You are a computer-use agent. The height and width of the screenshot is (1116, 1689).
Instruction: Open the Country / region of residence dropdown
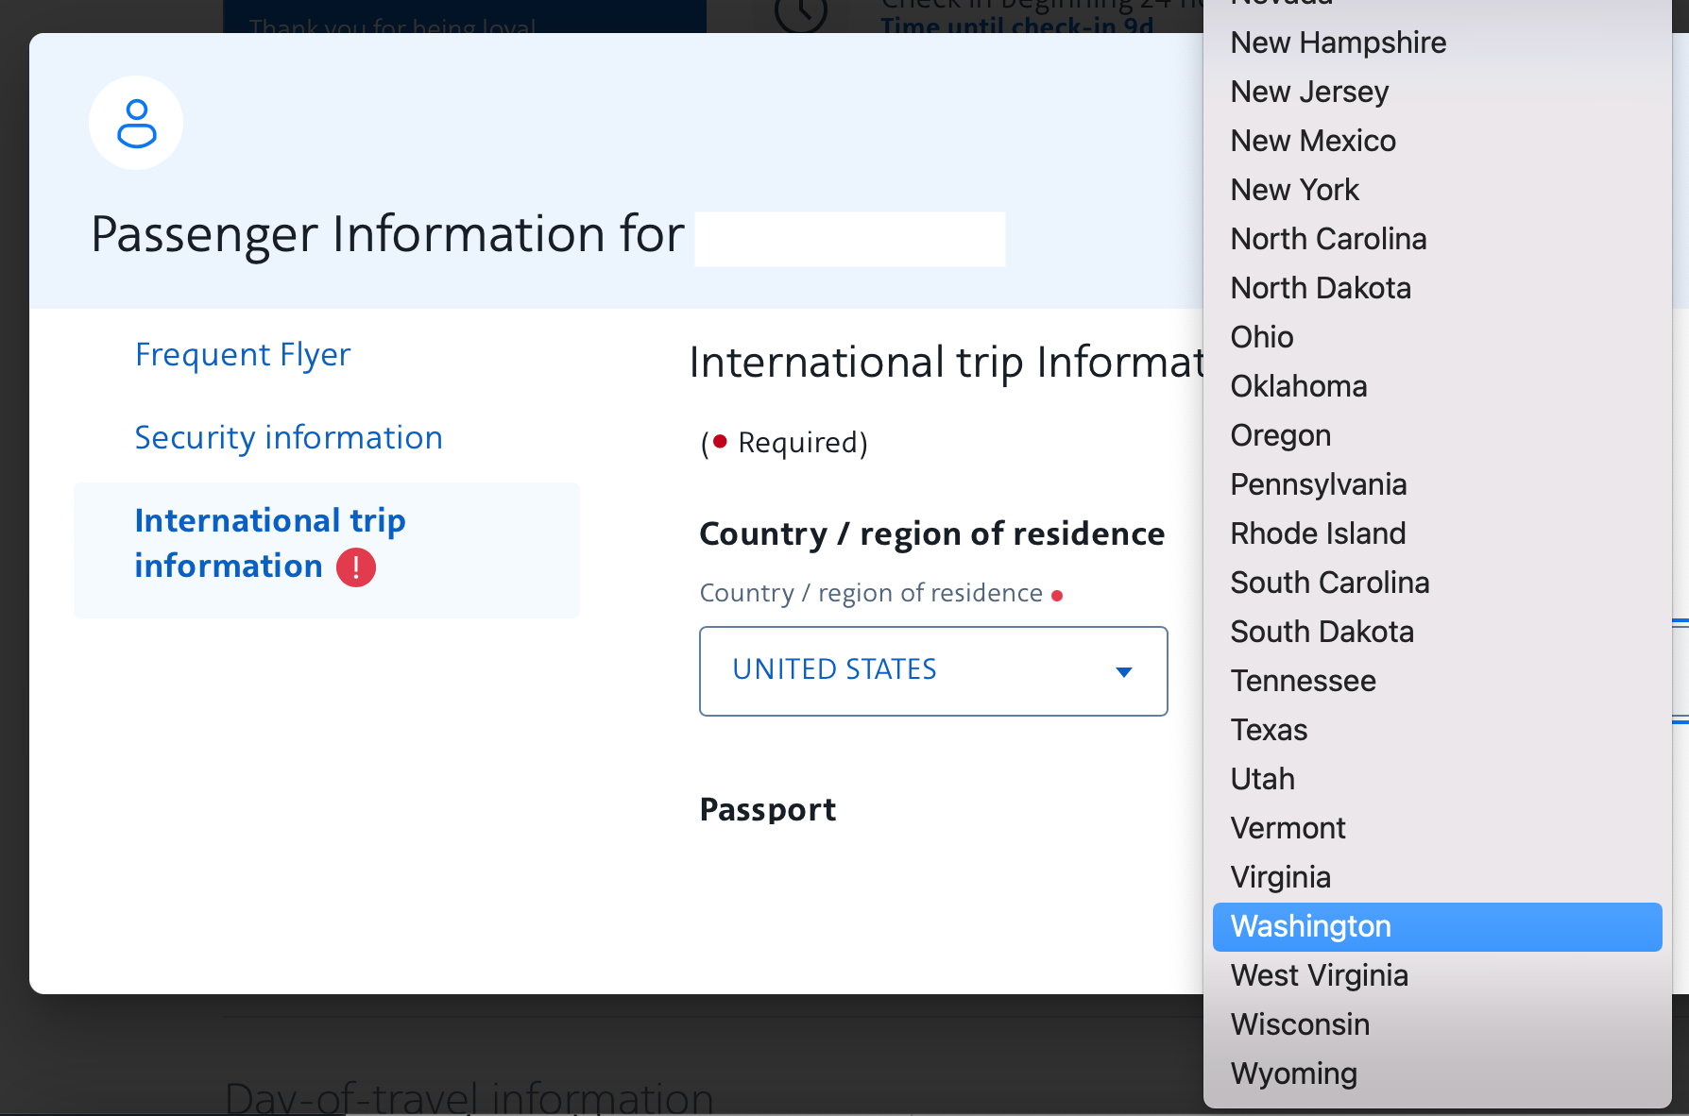click(931, 670)
